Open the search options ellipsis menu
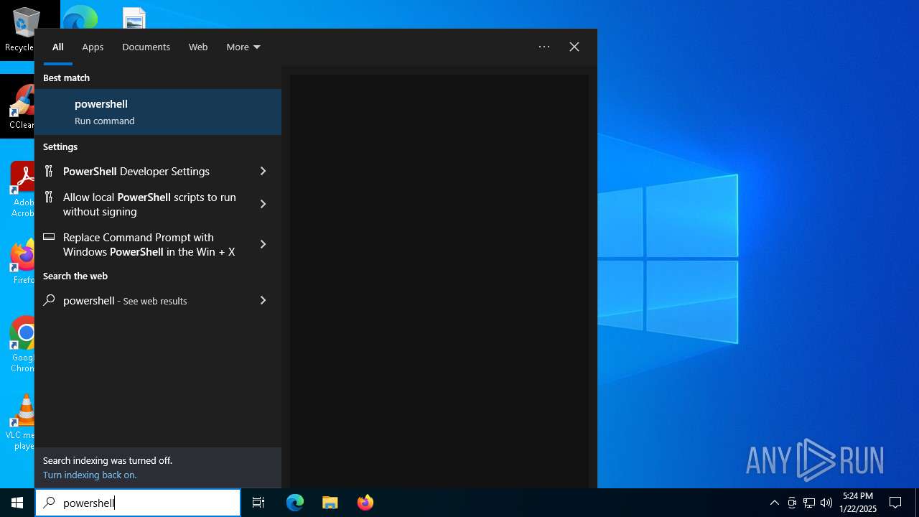 (544, 47)
